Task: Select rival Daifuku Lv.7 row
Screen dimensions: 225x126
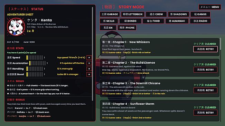Action: point(28,112)
